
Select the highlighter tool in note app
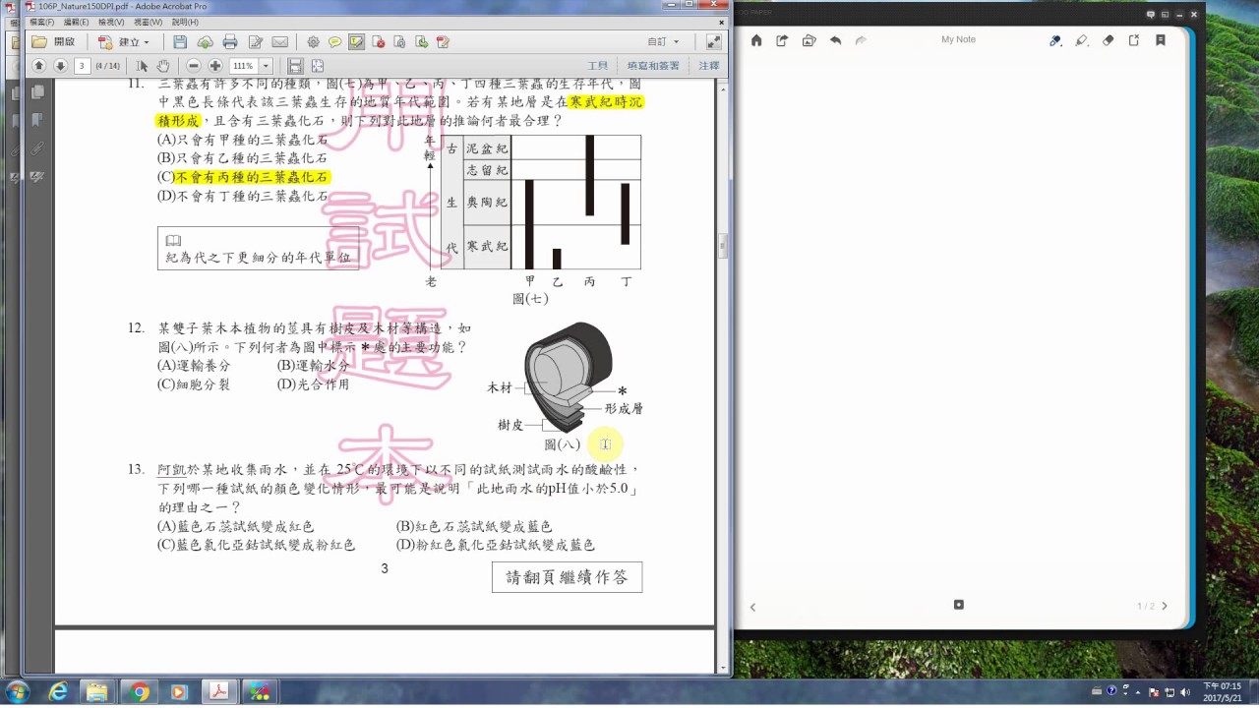[1082, 40]
